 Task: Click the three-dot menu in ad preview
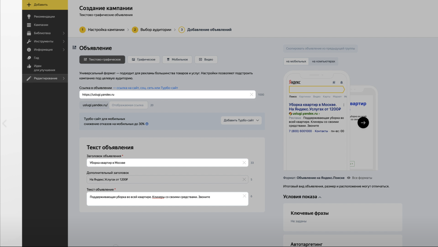(x=344, y=105)
